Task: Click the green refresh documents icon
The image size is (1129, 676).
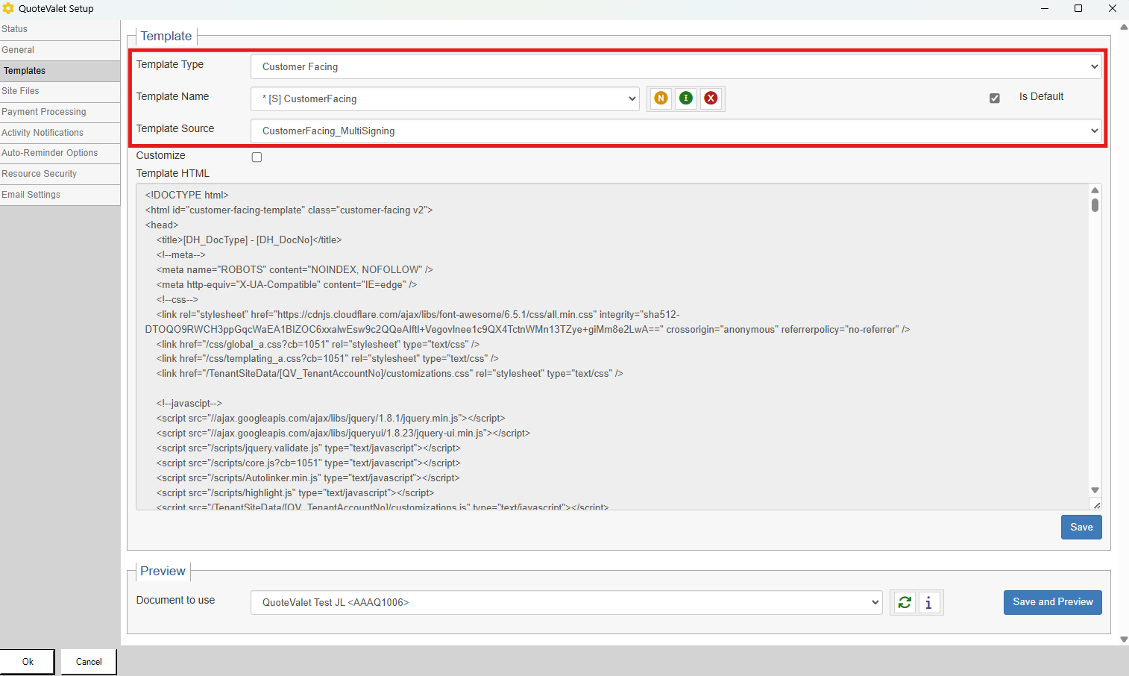Action: coord(905,603)
